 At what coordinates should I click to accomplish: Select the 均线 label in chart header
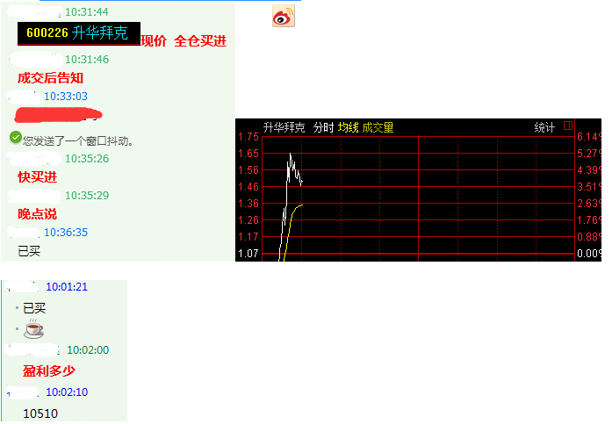(348, 127)
